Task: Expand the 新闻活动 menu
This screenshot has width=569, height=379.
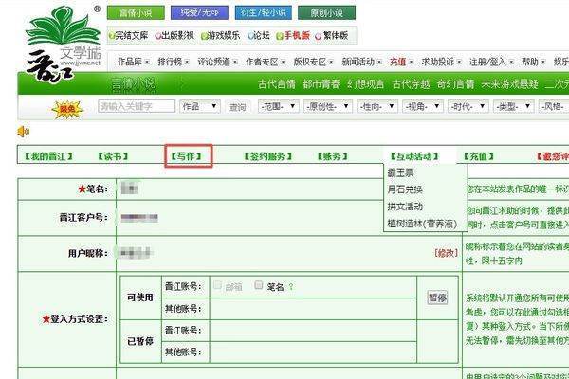Action: click(361, 62)
